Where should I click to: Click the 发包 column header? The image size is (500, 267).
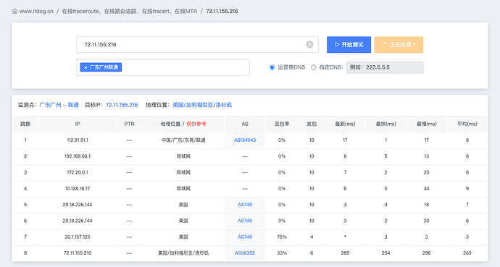312,124
